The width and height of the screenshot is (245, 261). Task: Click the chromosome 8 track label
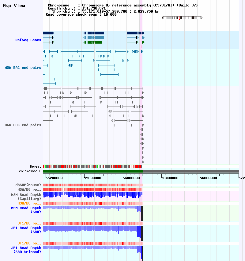tap(30, 171)
